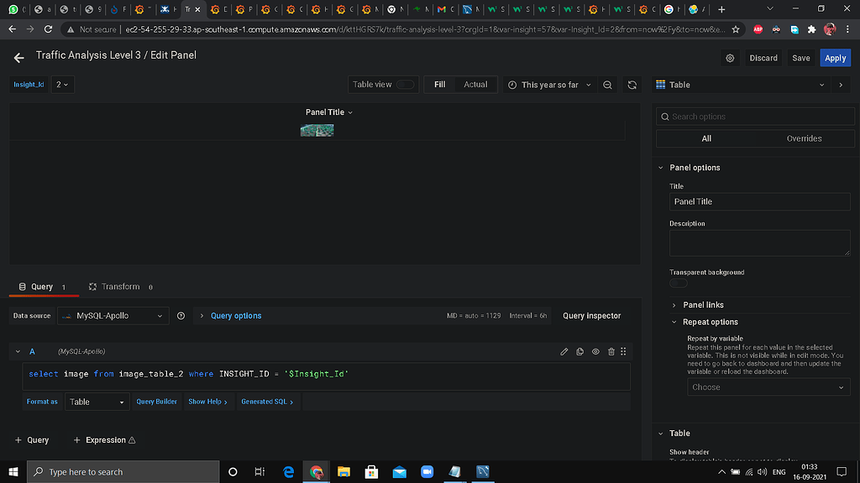Switch time display from Fill to Actual
The height and width of the screenshot is (483, 860).
(475, 84)
